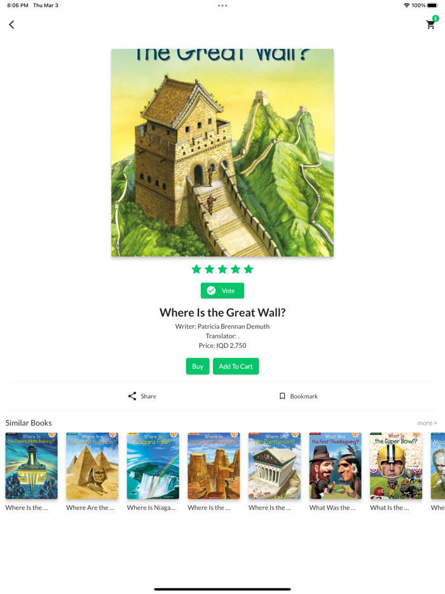
Task: Click the Vote button
Action: (x=222, y=291)
